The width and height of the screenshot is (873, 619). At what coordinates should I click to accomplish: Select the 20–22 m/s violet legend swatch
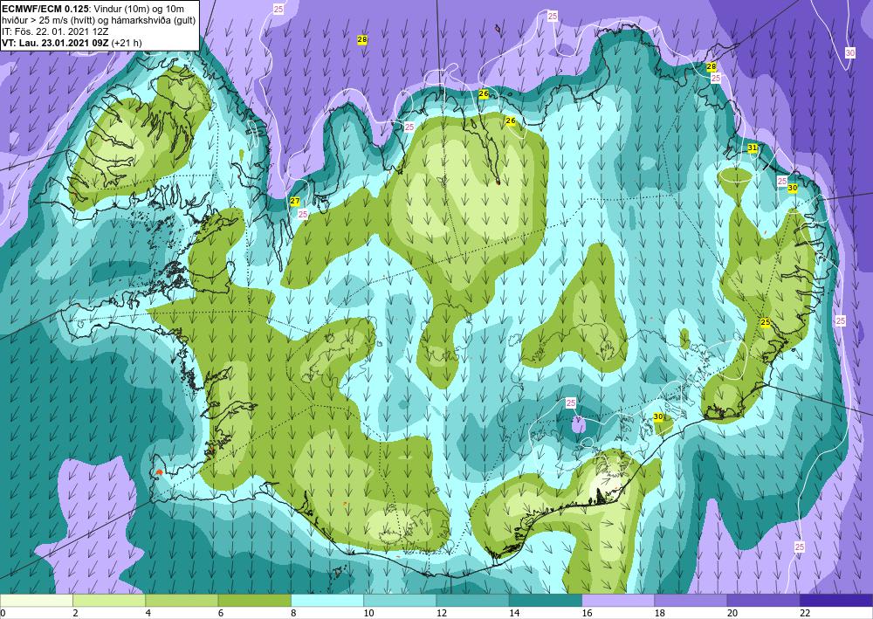tap(764, 600)
